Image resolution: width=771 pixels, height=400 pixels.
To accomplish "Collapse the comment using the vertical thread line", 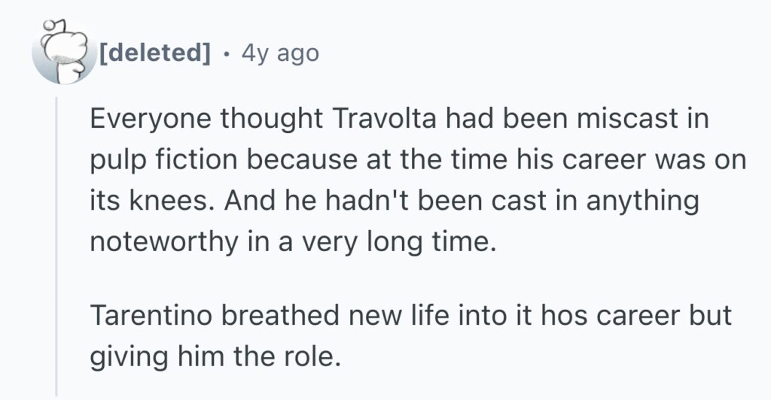I will coord(56,245).
